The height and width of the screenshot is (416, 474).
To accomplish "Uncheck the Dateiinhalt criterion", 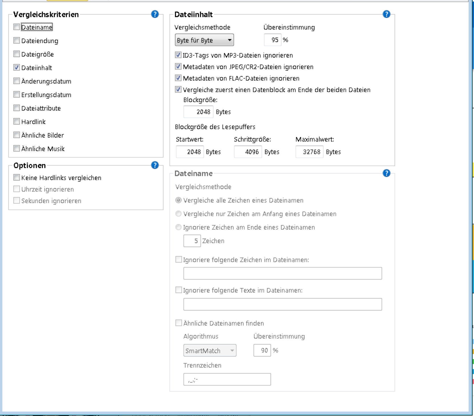I will (x=17, y=68).
